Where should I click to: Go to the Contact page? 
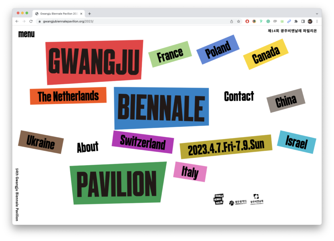click(x=239, y=96)
